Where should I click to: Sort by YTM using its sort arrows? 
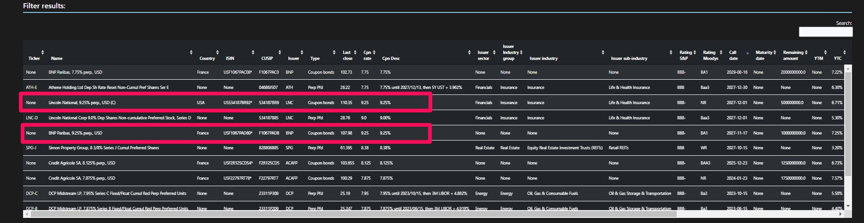[825, 52]
